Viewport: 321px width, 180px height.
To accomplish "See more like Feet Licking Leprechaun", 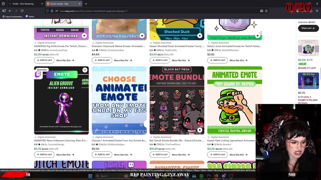I will click(238, 154).
